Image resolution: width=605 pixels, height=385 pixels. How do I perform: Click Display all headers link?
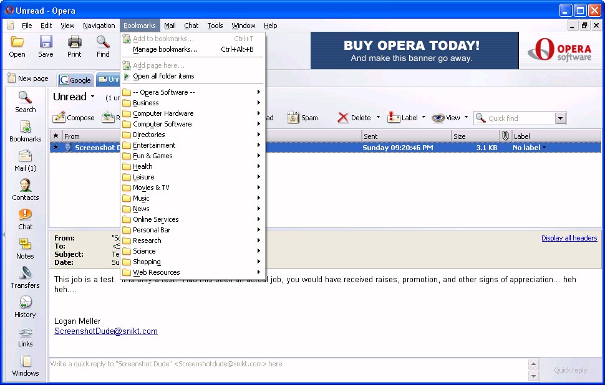[569, 238]
